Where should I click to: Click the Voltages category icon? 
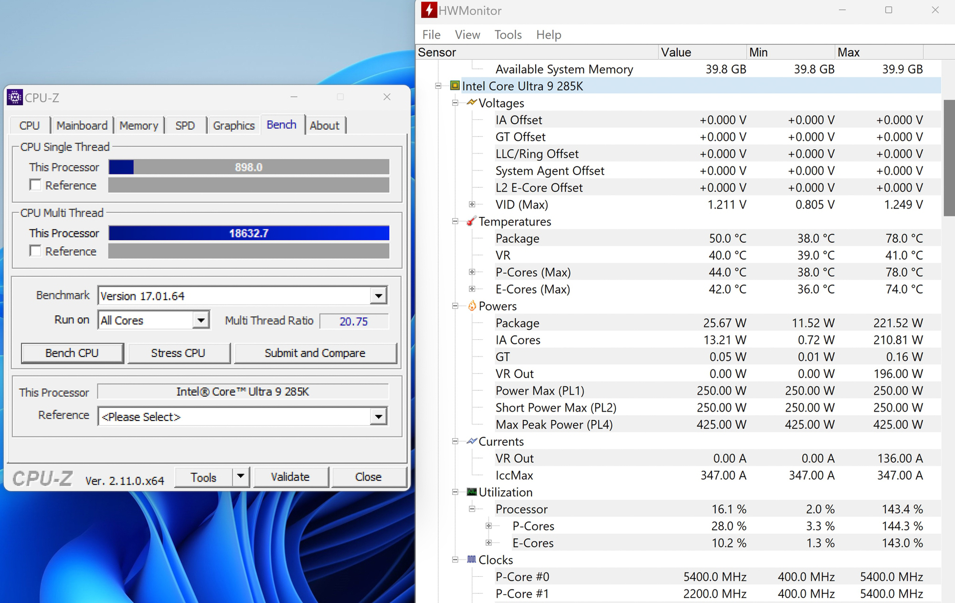[x=472, y=103]
